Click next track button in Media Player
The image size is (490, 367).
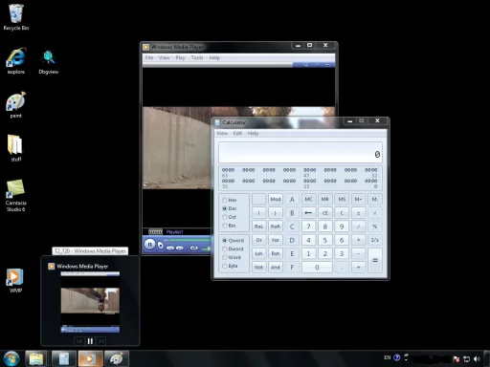(x=180, y=248)
